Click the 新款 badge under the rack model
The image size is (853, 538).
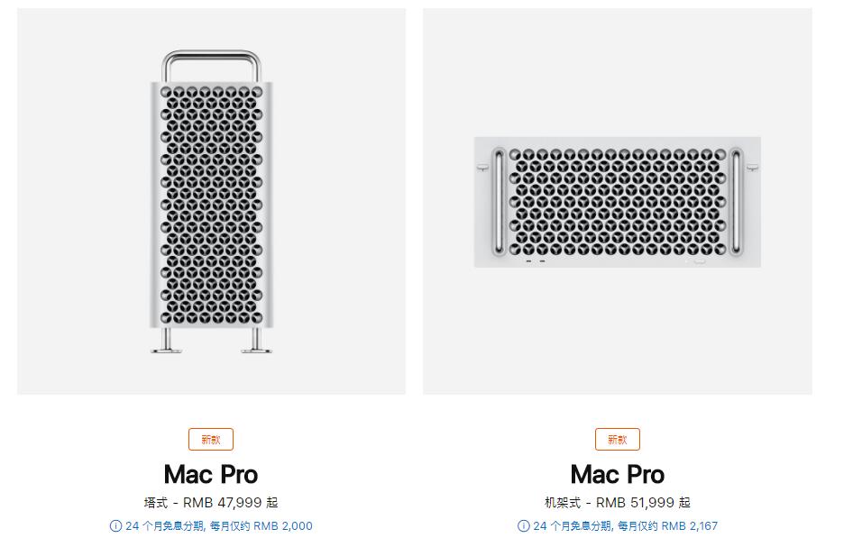point(618,440)
